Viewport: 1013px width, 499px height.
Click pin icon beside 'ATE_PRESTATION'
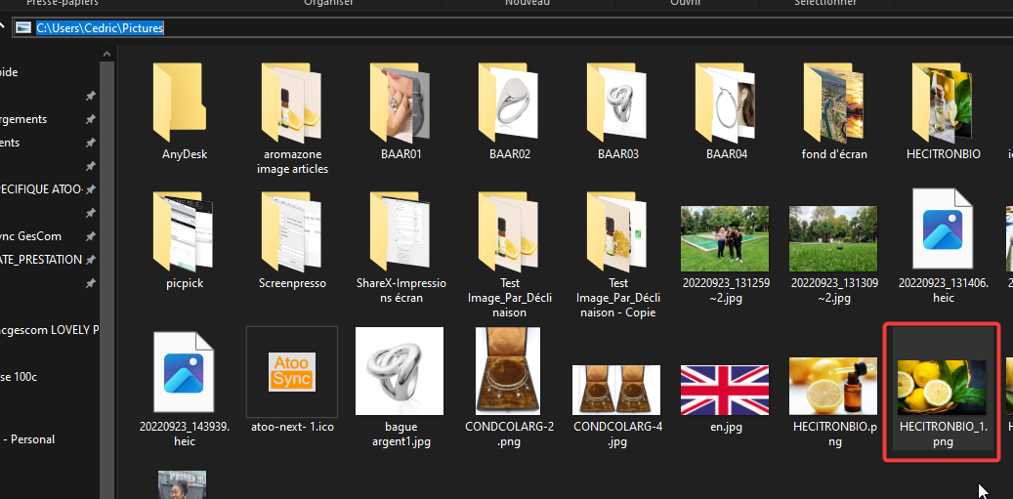pyautogui.click(x=91, y=260)
